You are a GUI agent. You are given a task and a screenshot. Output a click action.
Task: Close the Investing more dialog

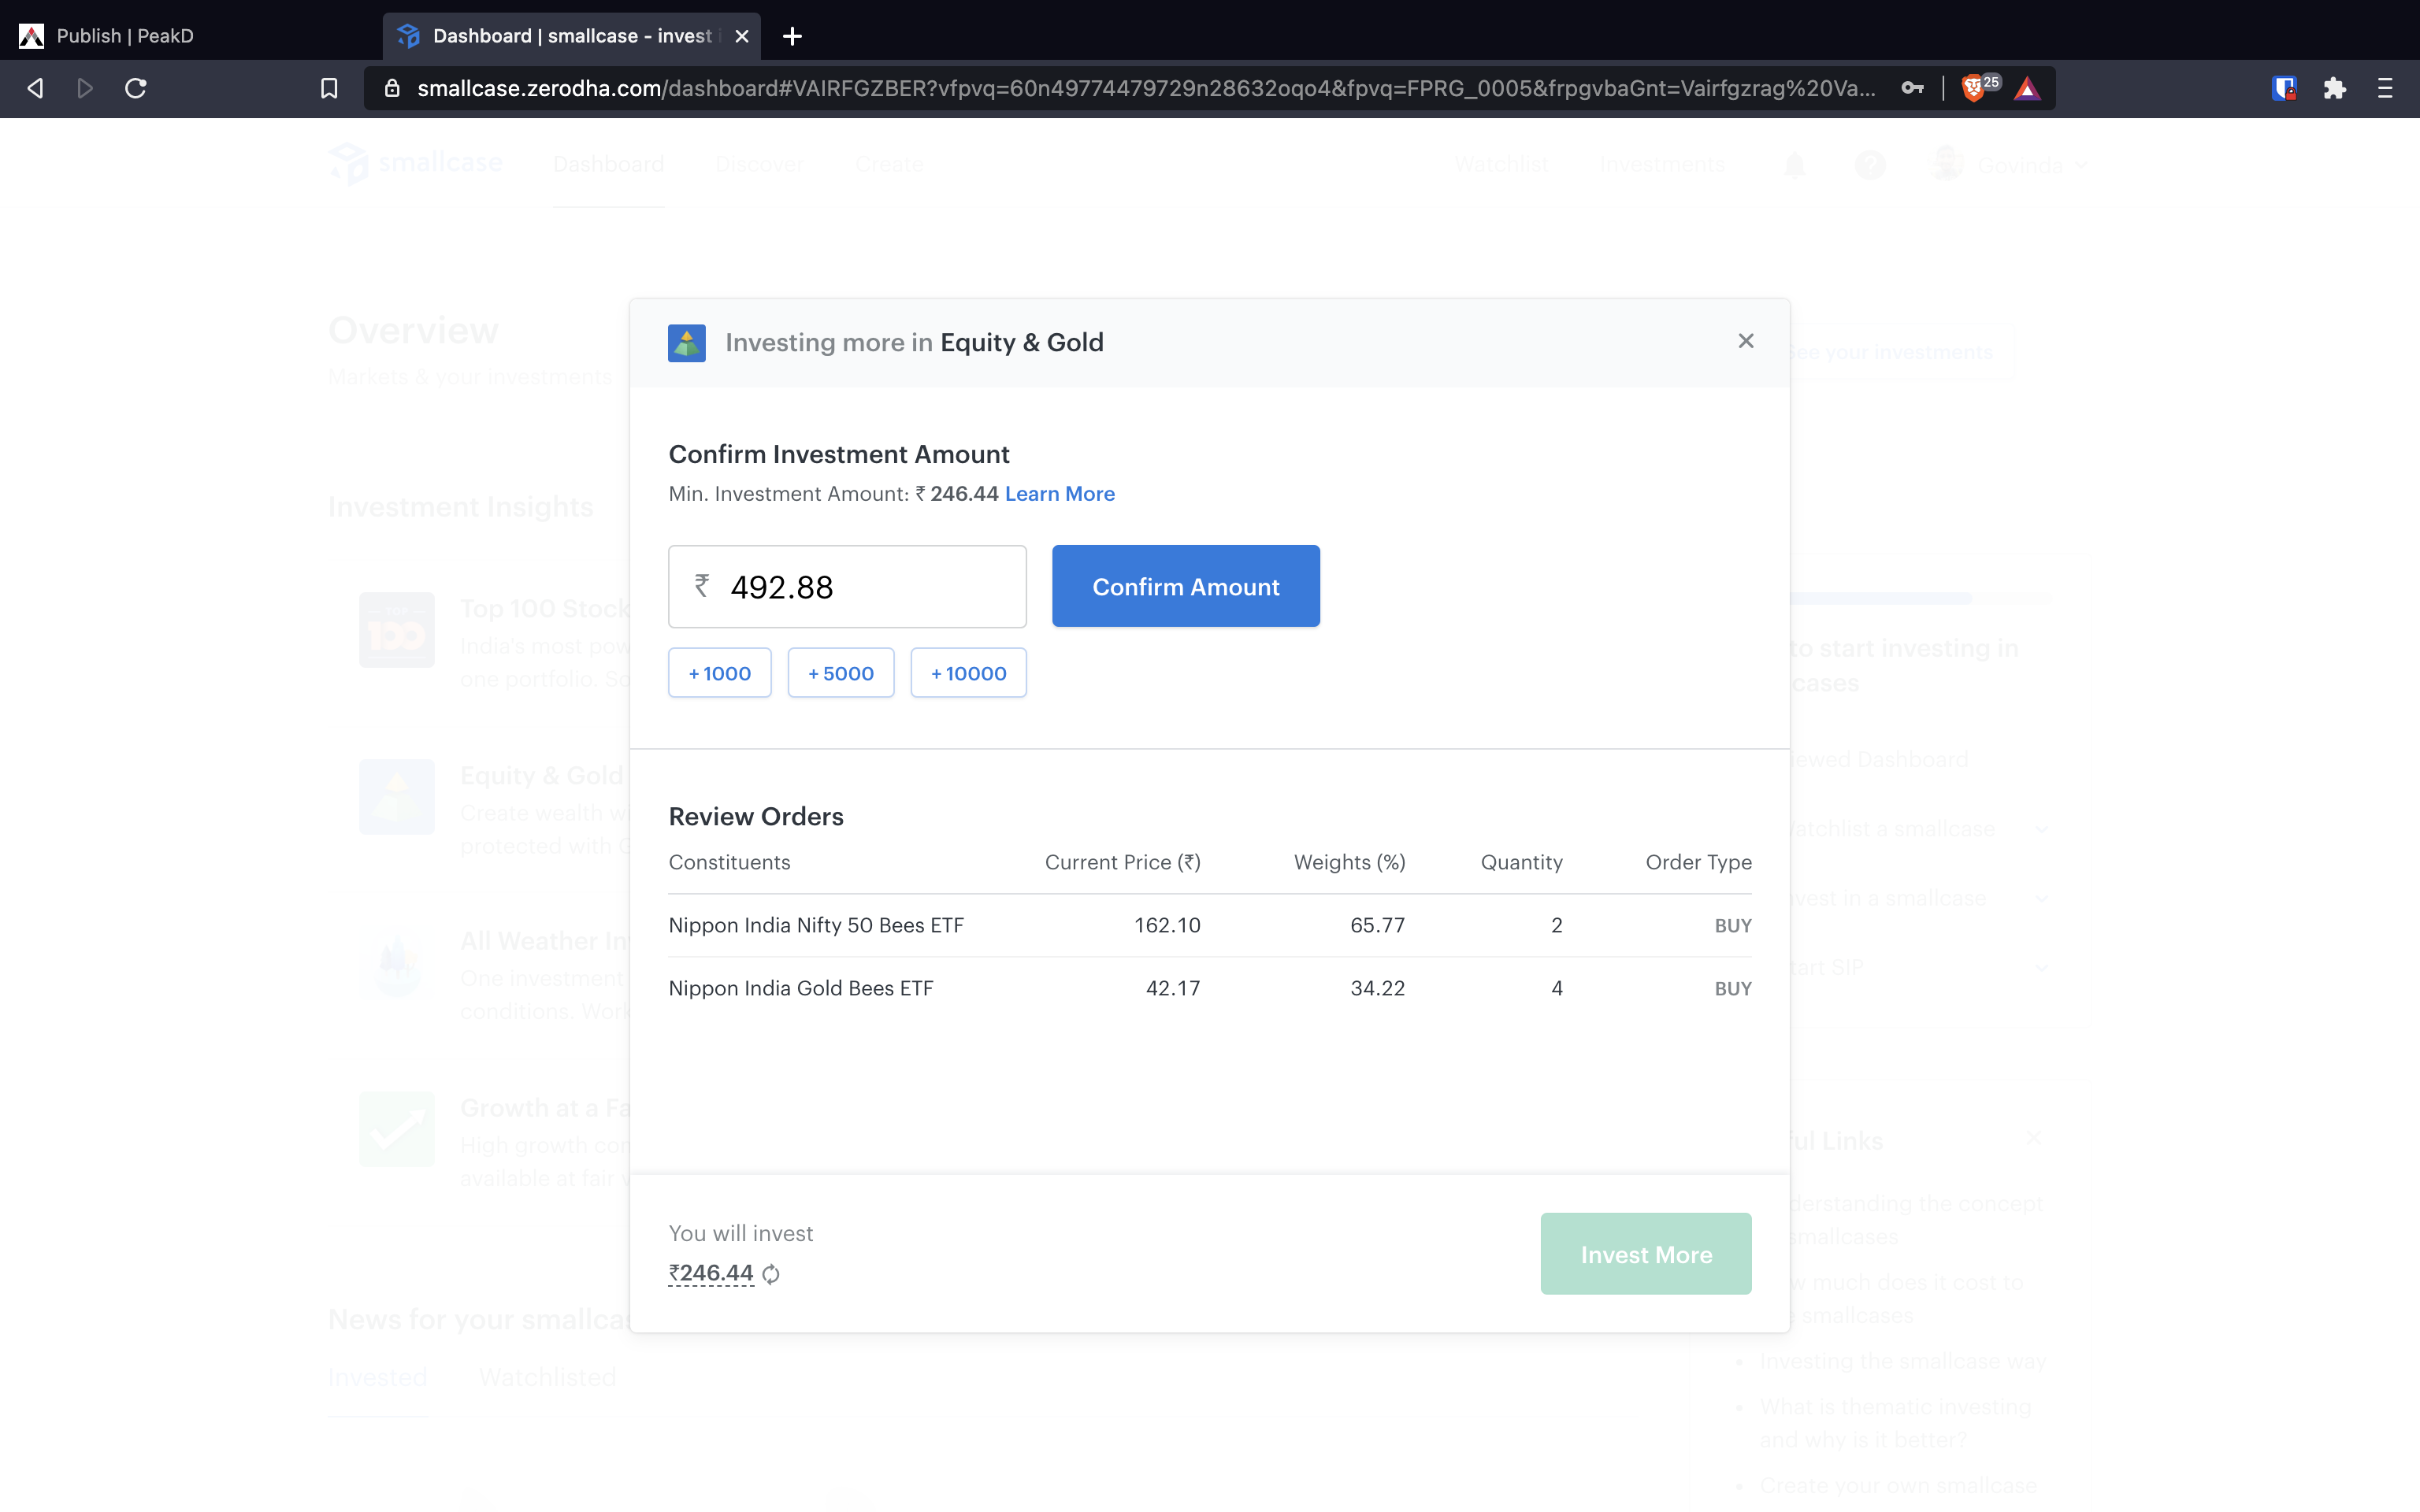coord(1746,341)
